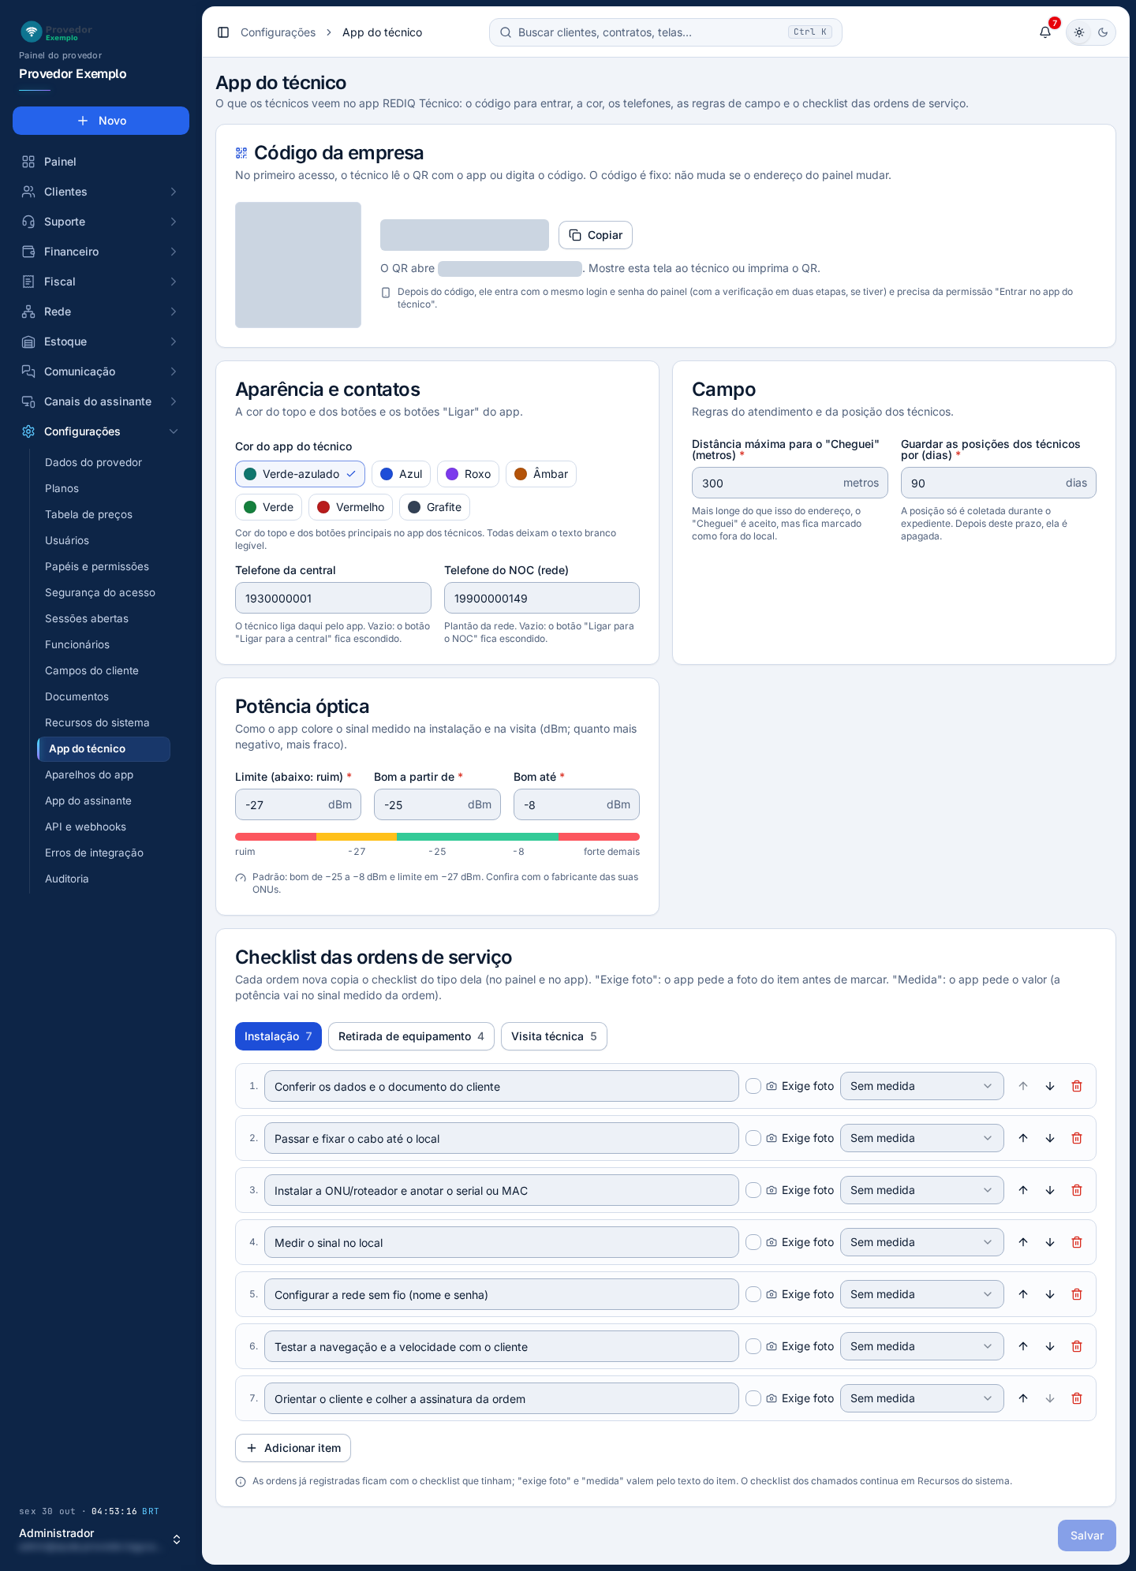Delete the 'Medir o sinal no local' item
Image resolution: width=1136 pixels, height=1571 pixels.
(x=1077, y=1242)
